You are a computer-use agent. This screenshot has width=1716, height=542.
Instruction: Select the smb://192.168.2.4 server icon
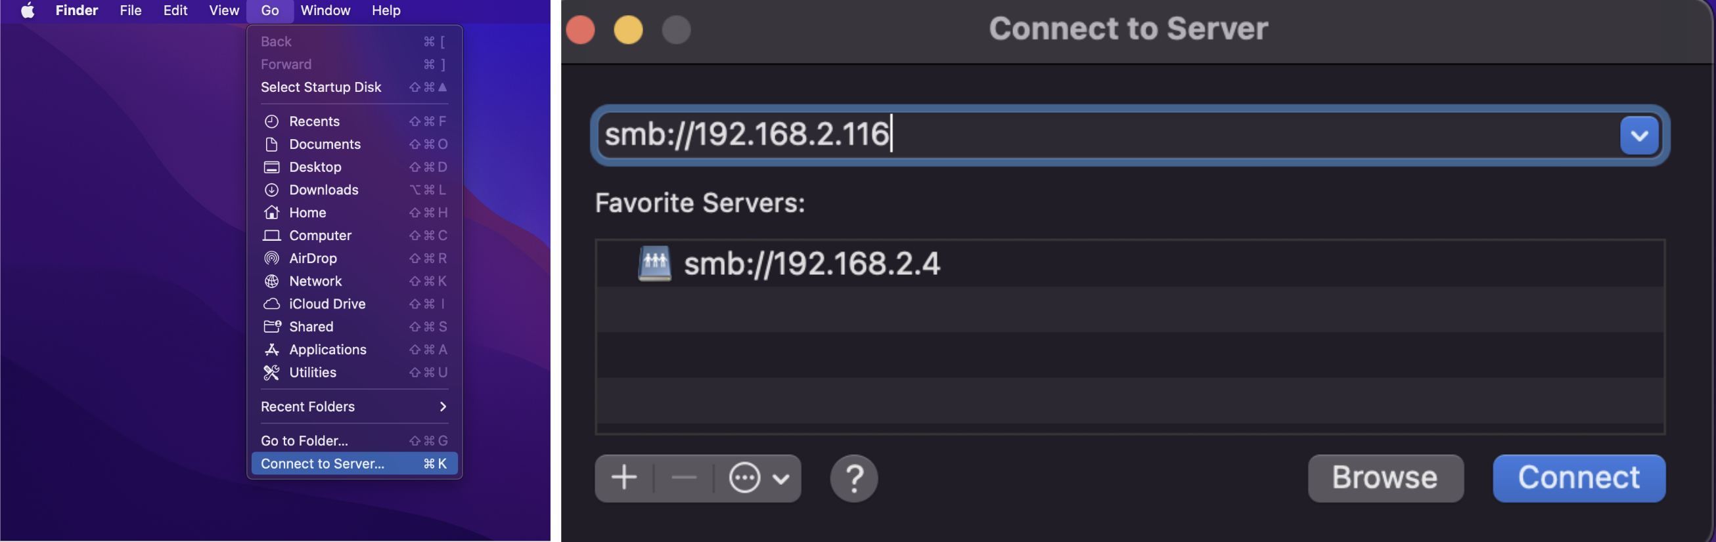(654, 263)
